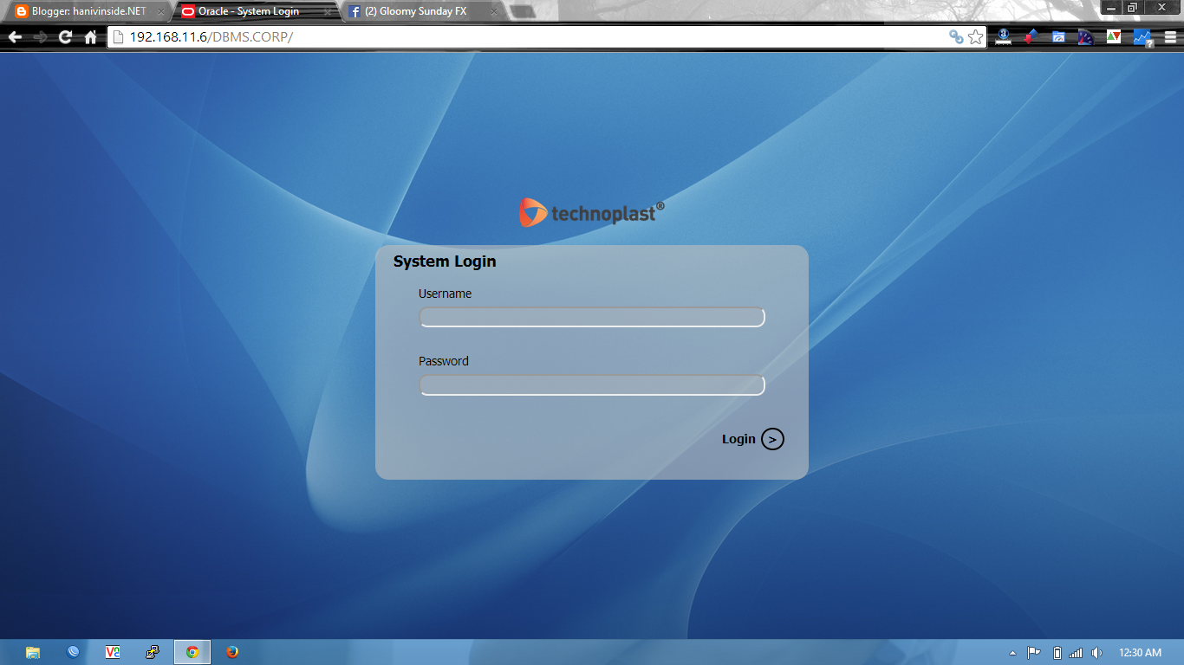
Task: Click the green and red triangles extension icon
Action: point(1114,37)
